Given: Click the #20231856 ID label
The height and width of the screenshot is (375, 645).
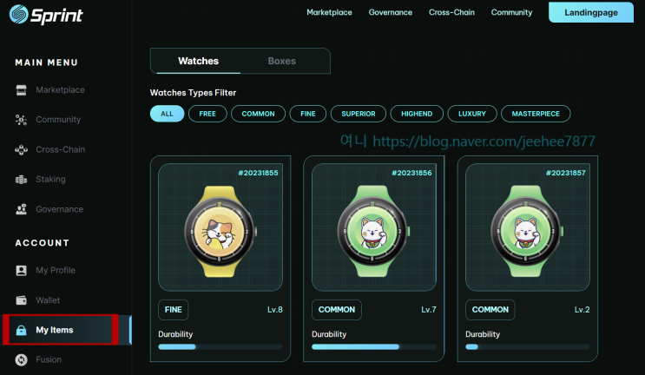Looking at the screenshot, I should coord(411,173).
